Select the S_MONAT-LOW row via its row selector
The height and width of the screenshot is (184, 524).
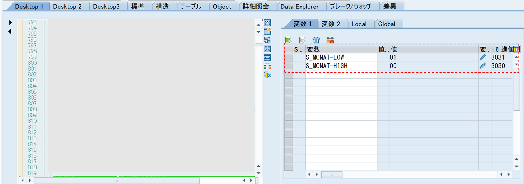pyautogui.click(x=289, y=57)
